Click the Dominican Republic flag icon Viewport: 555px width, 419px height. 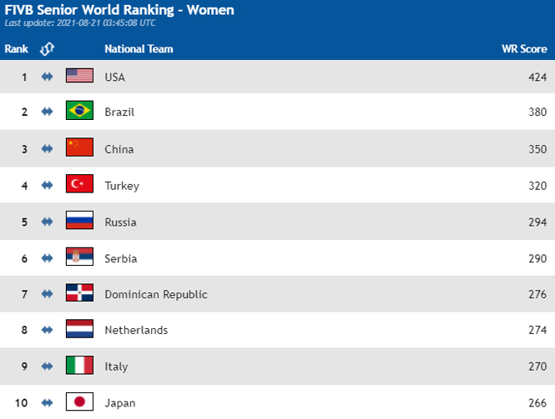79,292
